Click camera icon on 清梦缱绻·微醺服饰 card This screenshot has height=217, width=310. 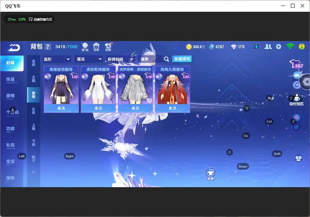[x=150, y=101]
